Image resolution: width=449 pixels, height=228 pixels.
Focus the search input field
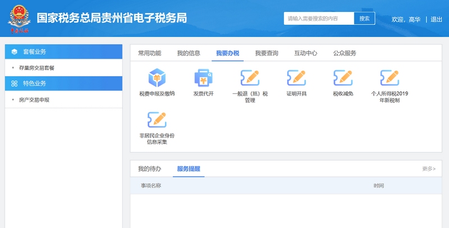319,19
